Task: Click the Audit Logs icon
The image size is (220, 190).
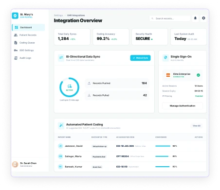Action: click(16, 58)
